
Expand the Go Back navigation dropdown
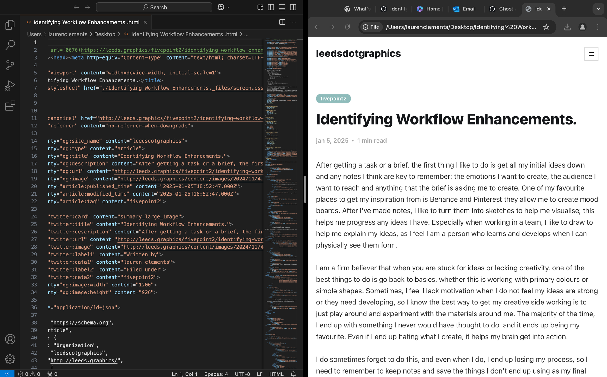[76, 7]
